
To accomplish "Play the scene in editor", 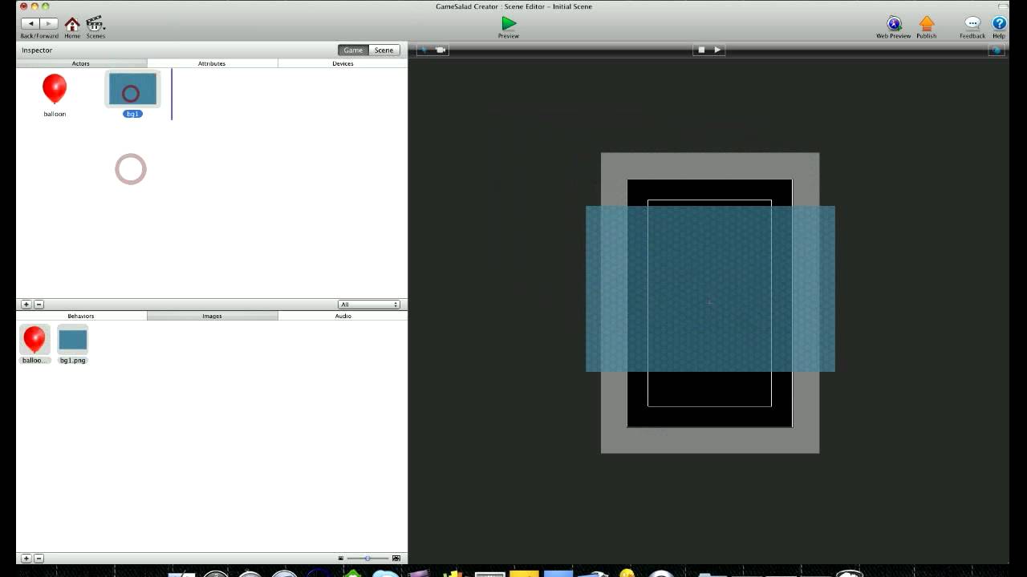I will point(717,50).
